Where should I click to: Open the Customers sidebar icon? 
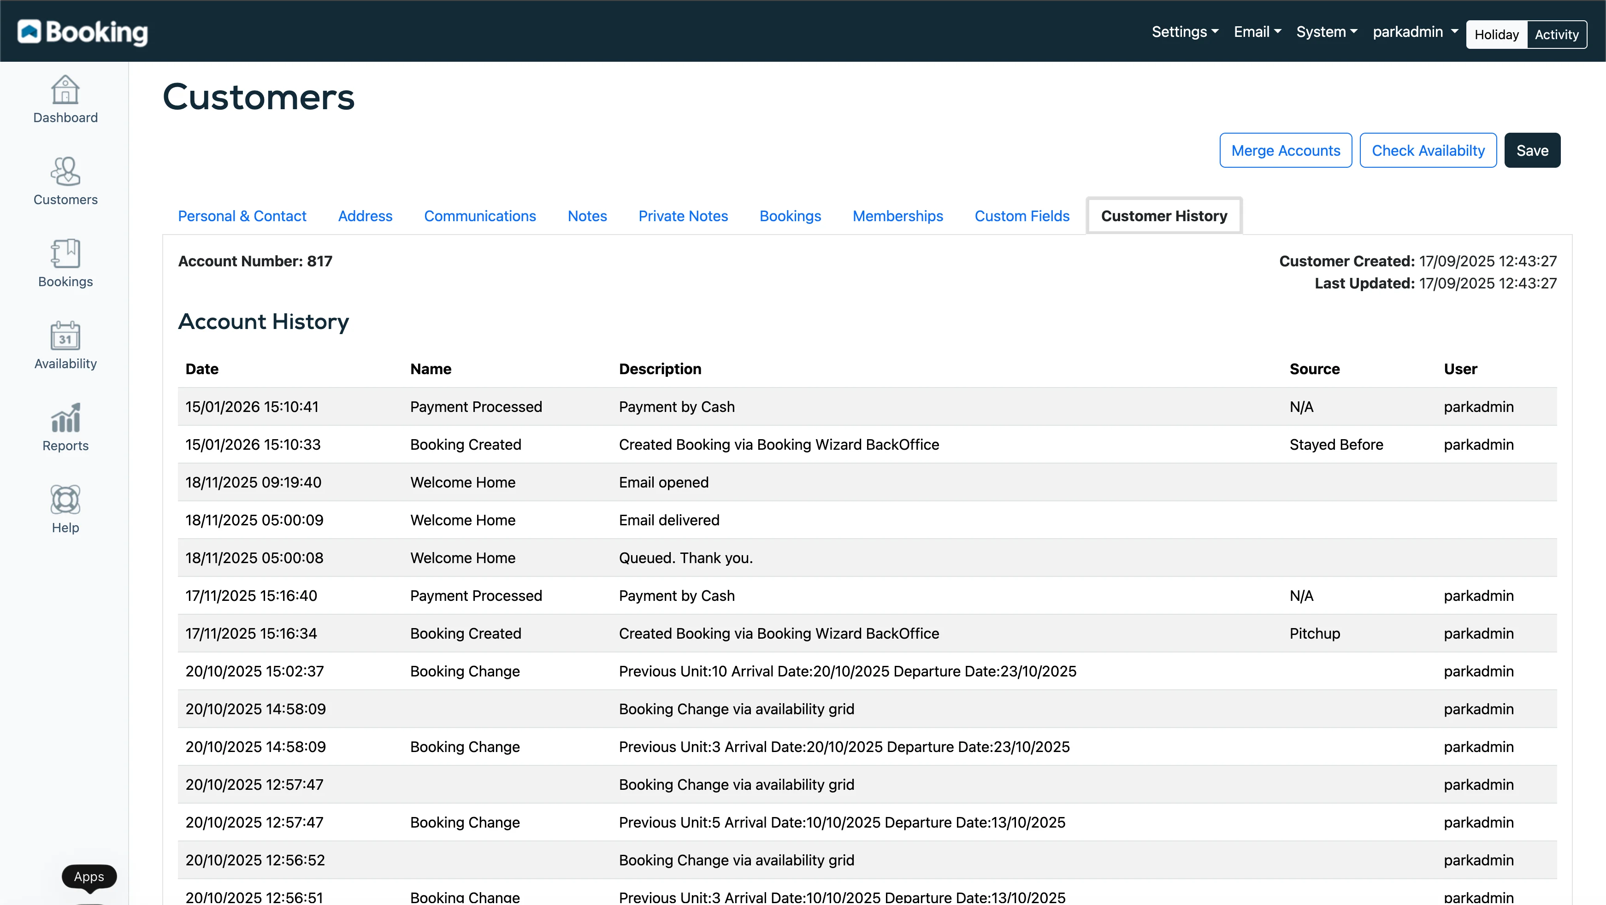pyautogui.click(x=65, y=171)
